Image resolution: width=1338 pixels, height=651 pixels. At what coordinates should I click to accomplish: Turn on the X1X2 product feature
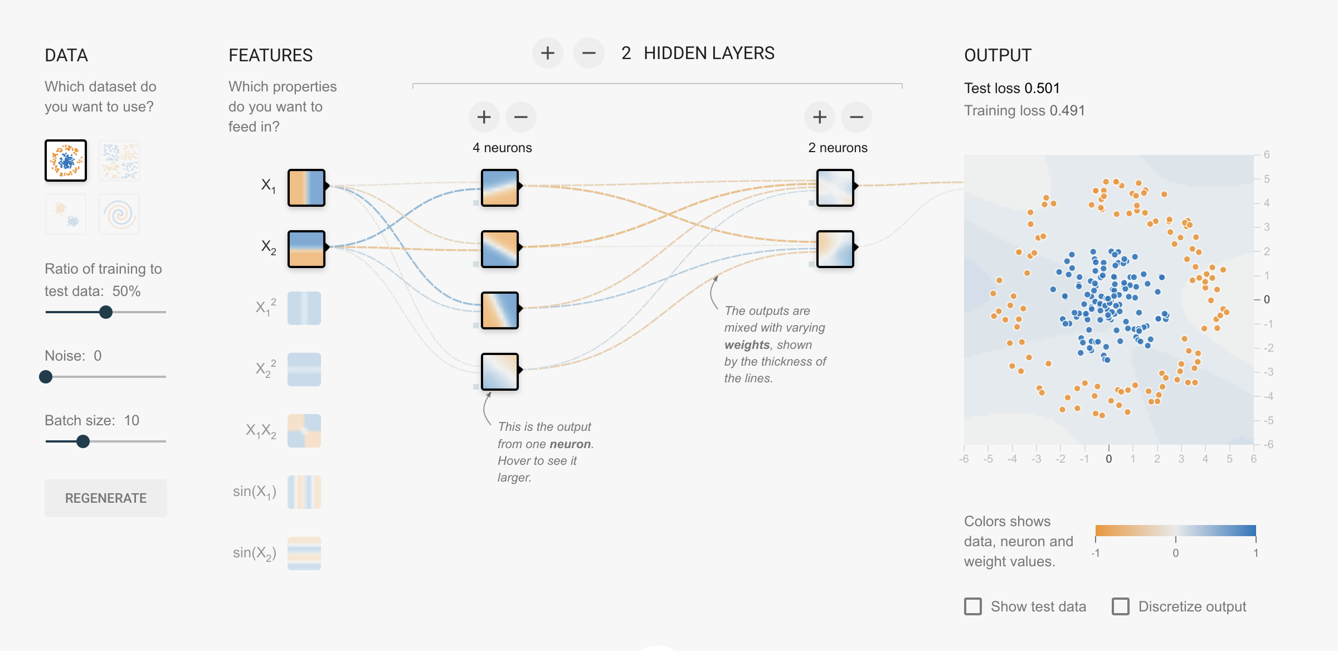[x=304, y=431]
